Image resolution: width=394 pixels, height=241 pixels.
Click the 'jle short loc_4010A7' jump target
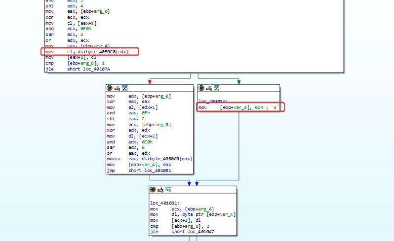tap(200, 232)
